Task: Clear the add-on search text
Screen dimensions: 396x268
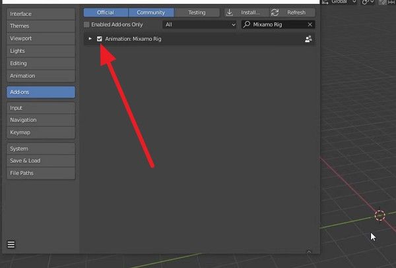Action: (310, 24)
